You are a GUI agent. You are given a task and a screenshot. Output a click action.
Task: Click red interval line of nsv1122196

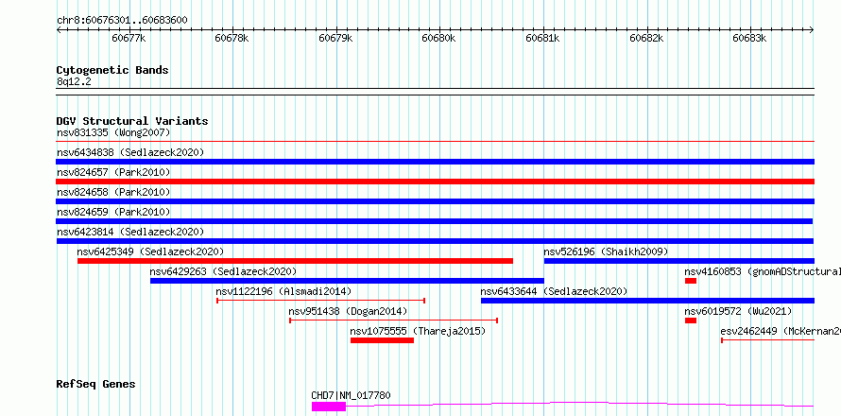[320, 301]
